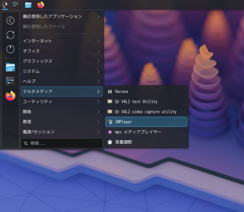
Task: Click the インターネット category label
Action: tap(37, 41)
